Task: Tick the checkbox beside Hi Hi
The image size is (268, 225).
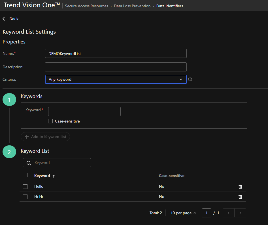Action: pyautogui.click(x=25, y=197)
